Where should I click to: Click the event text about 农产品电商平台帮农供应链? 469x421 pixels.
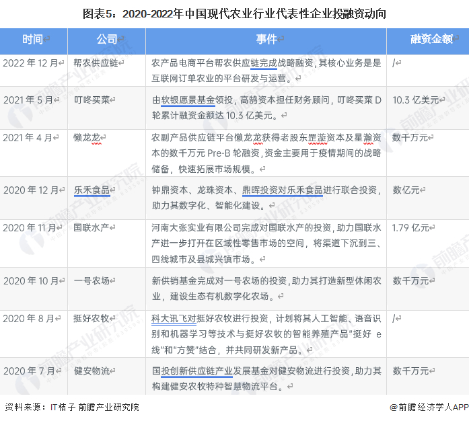(x=266, y=71)
